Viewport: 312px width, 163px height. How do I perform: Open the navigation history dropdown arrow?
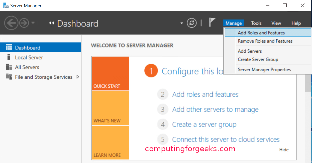coord(33,23)
